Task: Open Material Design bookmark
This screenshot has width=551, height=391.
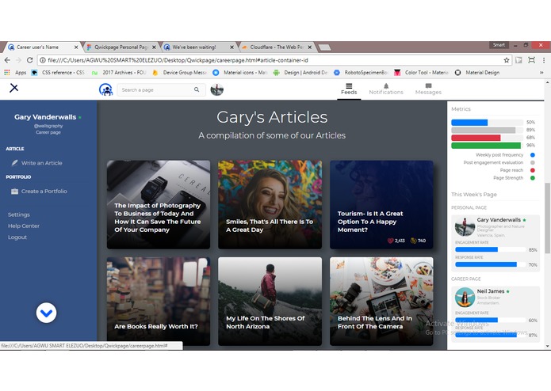Action: (477, 73)
